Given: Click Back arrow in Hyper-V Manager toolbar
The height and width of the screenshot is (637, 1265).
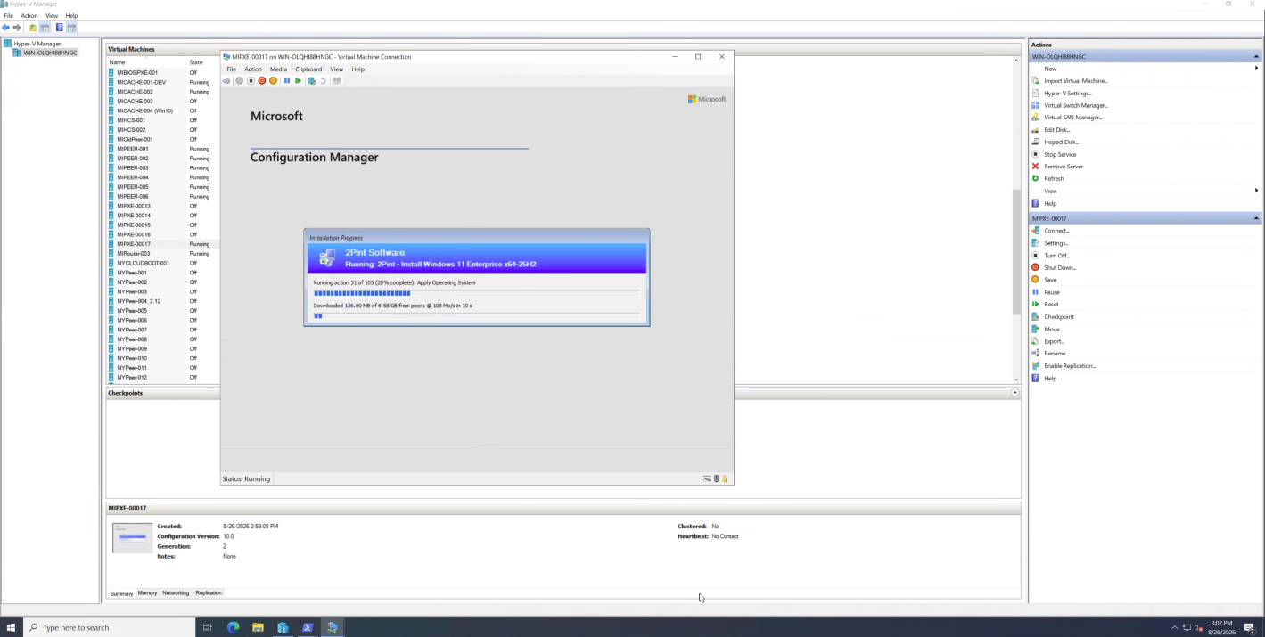Looking at the screenshot, I should tap(5, 28).
